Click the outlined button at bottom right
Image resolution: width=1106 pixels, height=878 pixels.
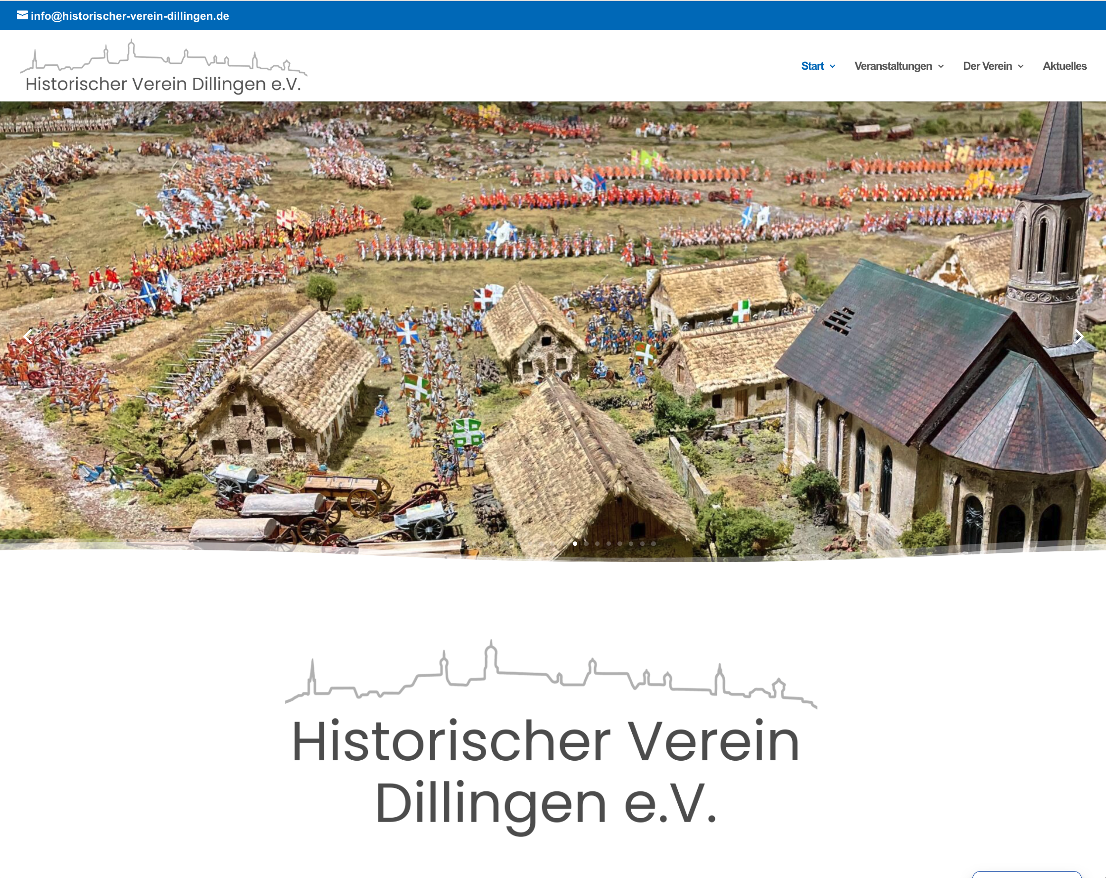click(1026, 875)
